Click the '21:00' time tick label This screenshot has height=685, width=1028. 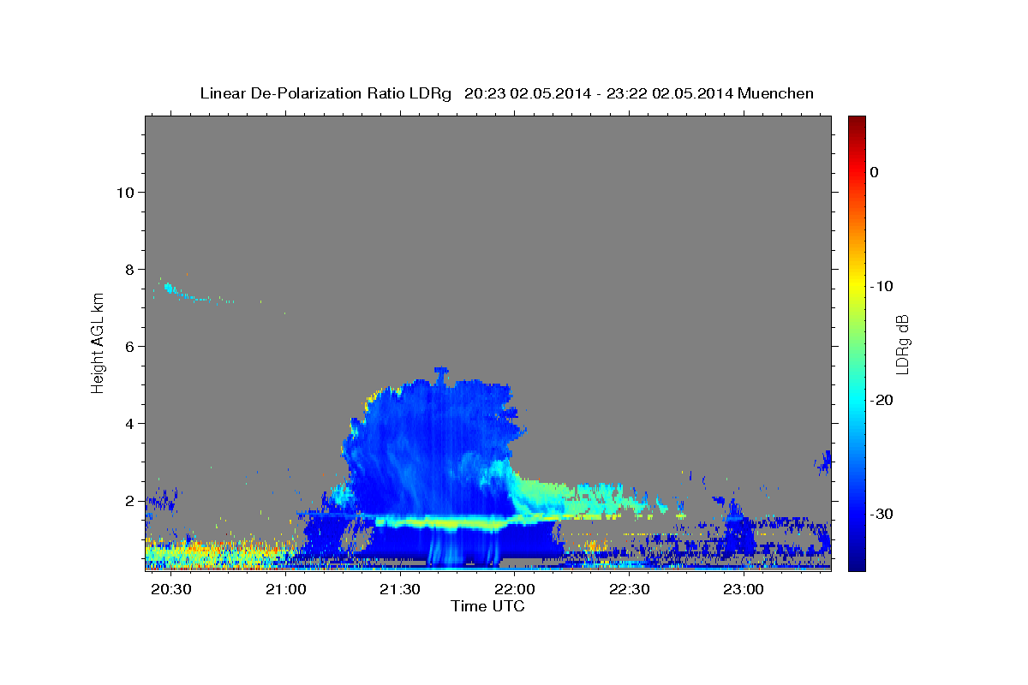coord(285,590)
